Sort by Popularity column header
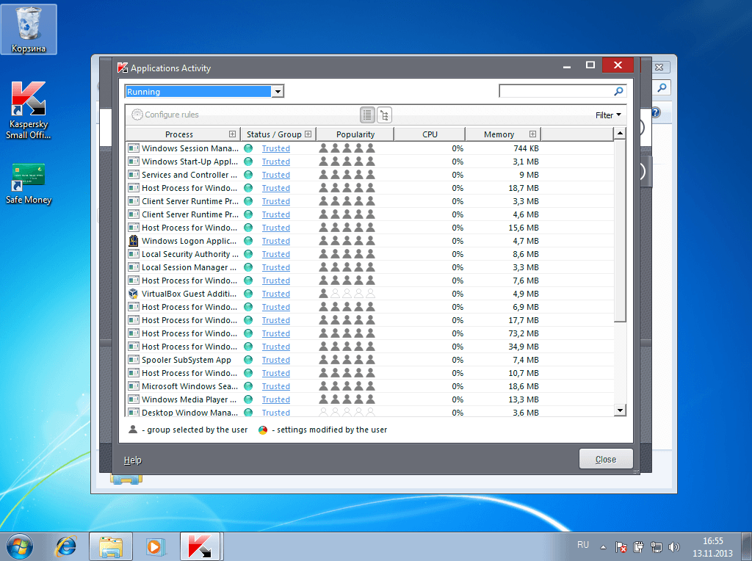This screenshot has height=561, width=752. 355,134
